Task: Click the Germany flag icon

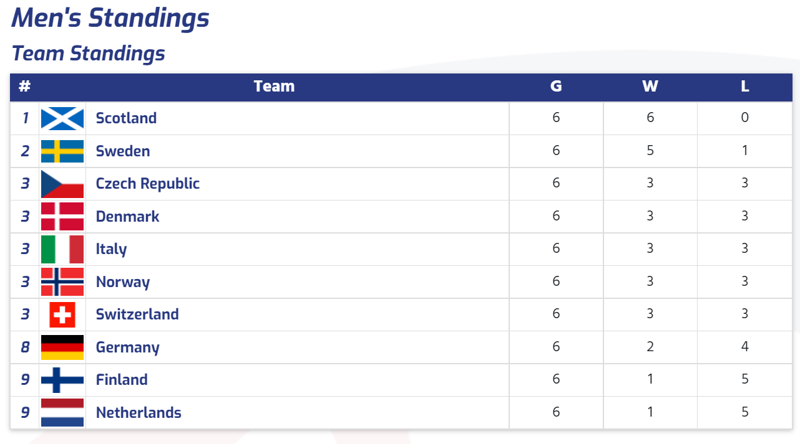Action: point(62,347)
